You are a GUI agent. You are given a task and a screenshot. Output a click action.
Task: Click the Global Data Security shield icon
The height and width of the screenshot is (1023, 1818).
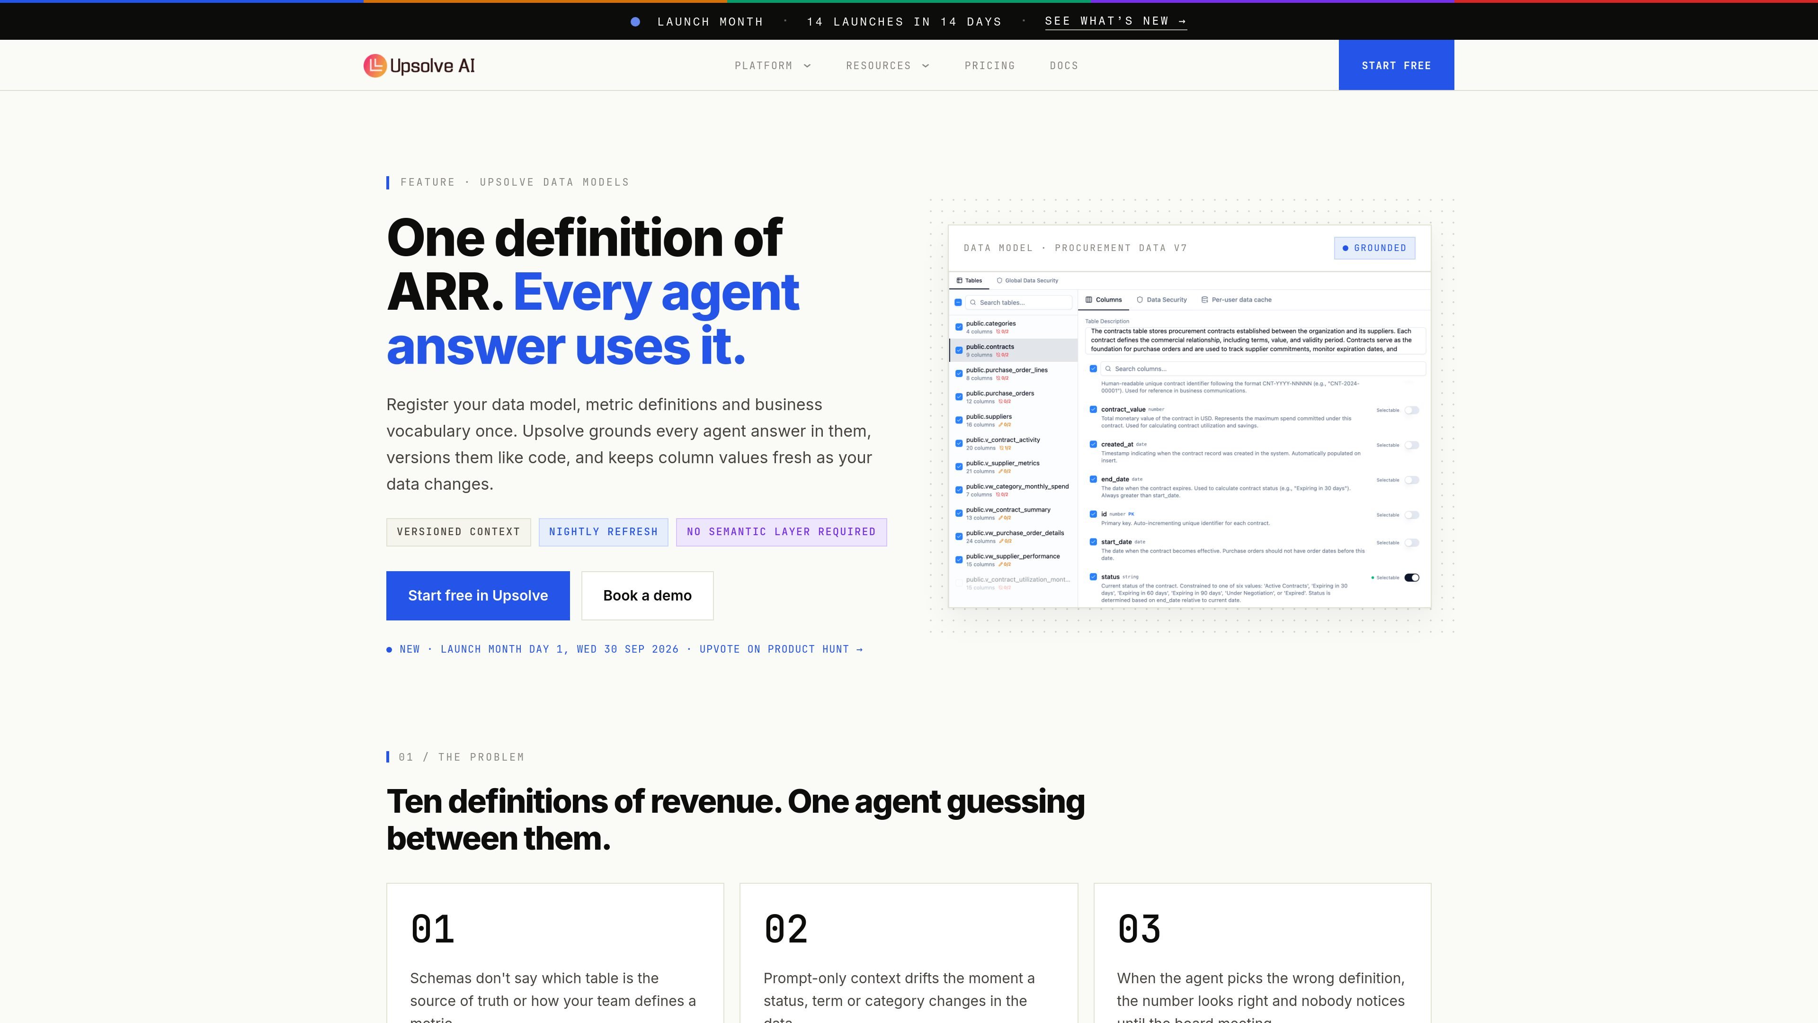click(x=999, y=280)
